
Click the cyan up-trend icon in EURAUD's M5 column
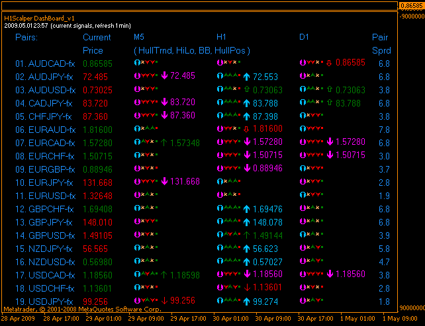coord(138,128)
